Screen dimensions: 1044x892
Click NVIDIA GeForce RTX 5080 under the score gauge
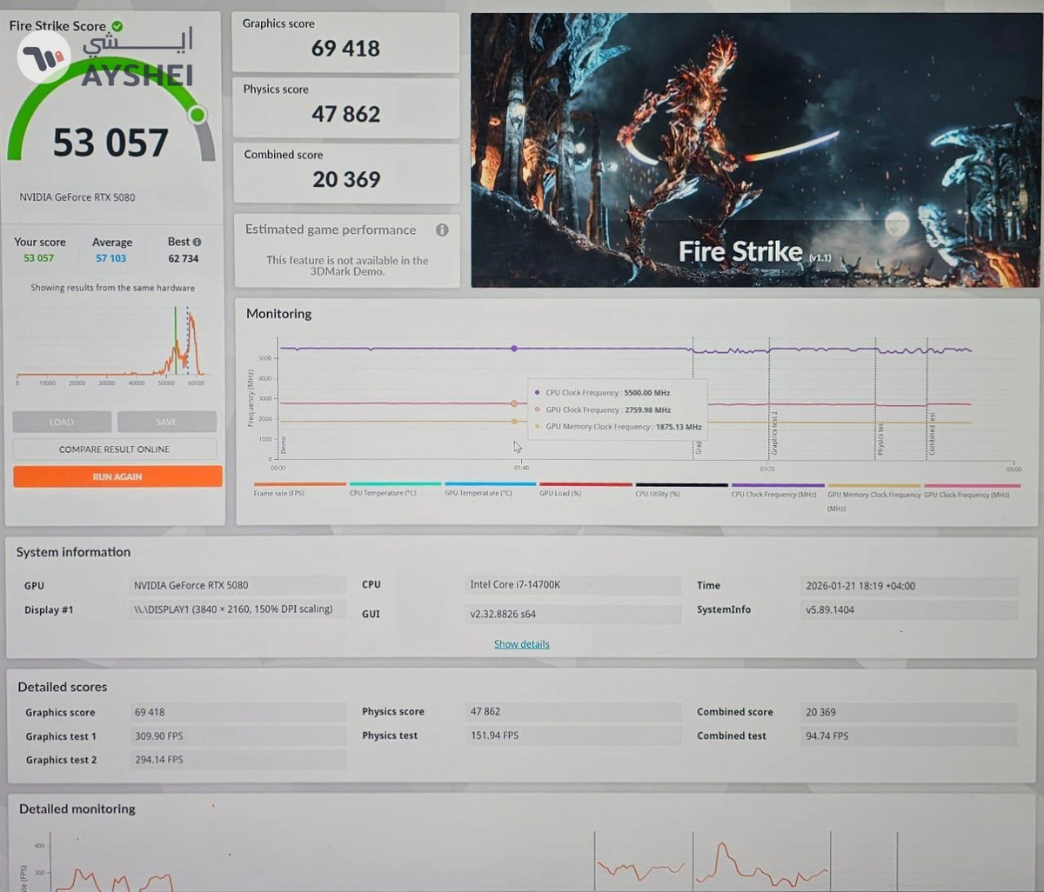(x=77, y=197)
